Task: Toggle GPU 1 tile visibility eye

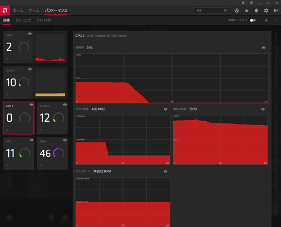Action: point(30,34)
